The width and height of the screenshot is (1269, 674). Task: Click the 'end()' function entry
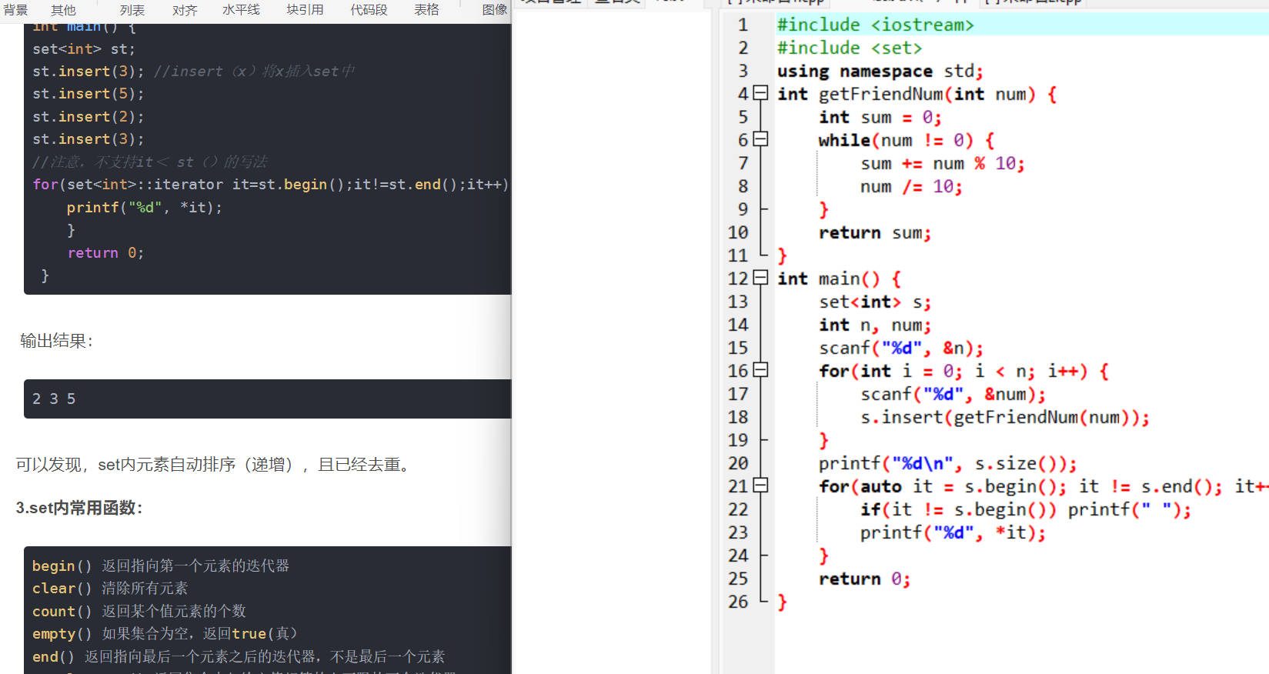(x=239, y=656)
